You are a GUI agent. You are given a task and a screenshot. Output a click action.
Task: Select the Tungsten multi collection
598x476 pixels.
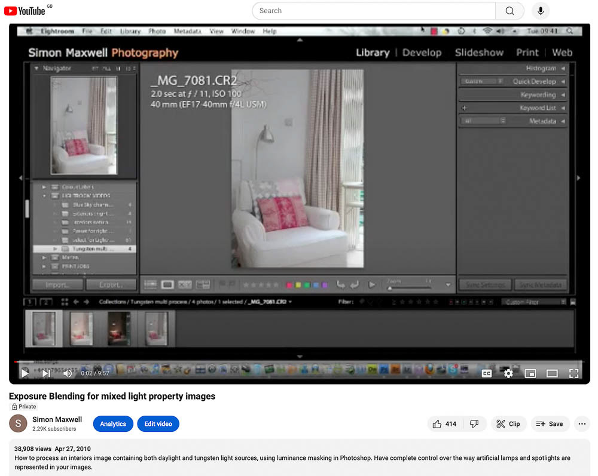coord(84,248)
